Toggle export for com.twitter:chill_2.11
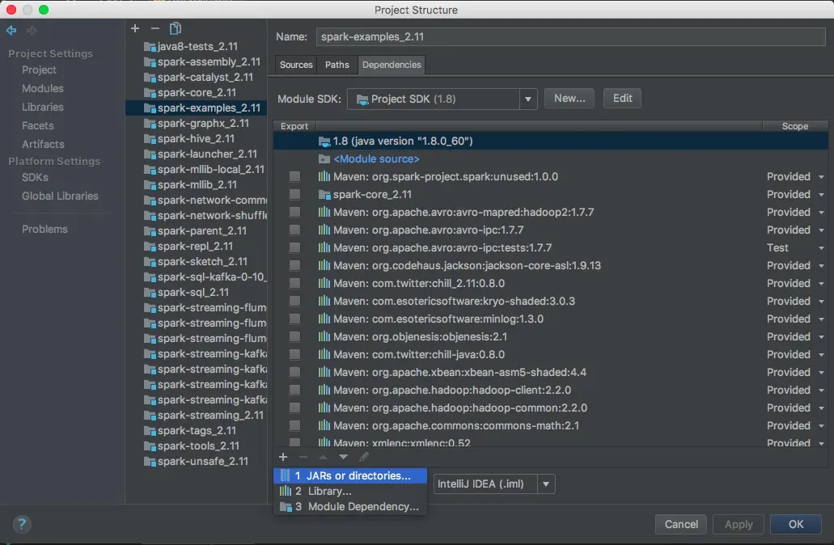Screen dimensions: 834x545 pos(294,283)
